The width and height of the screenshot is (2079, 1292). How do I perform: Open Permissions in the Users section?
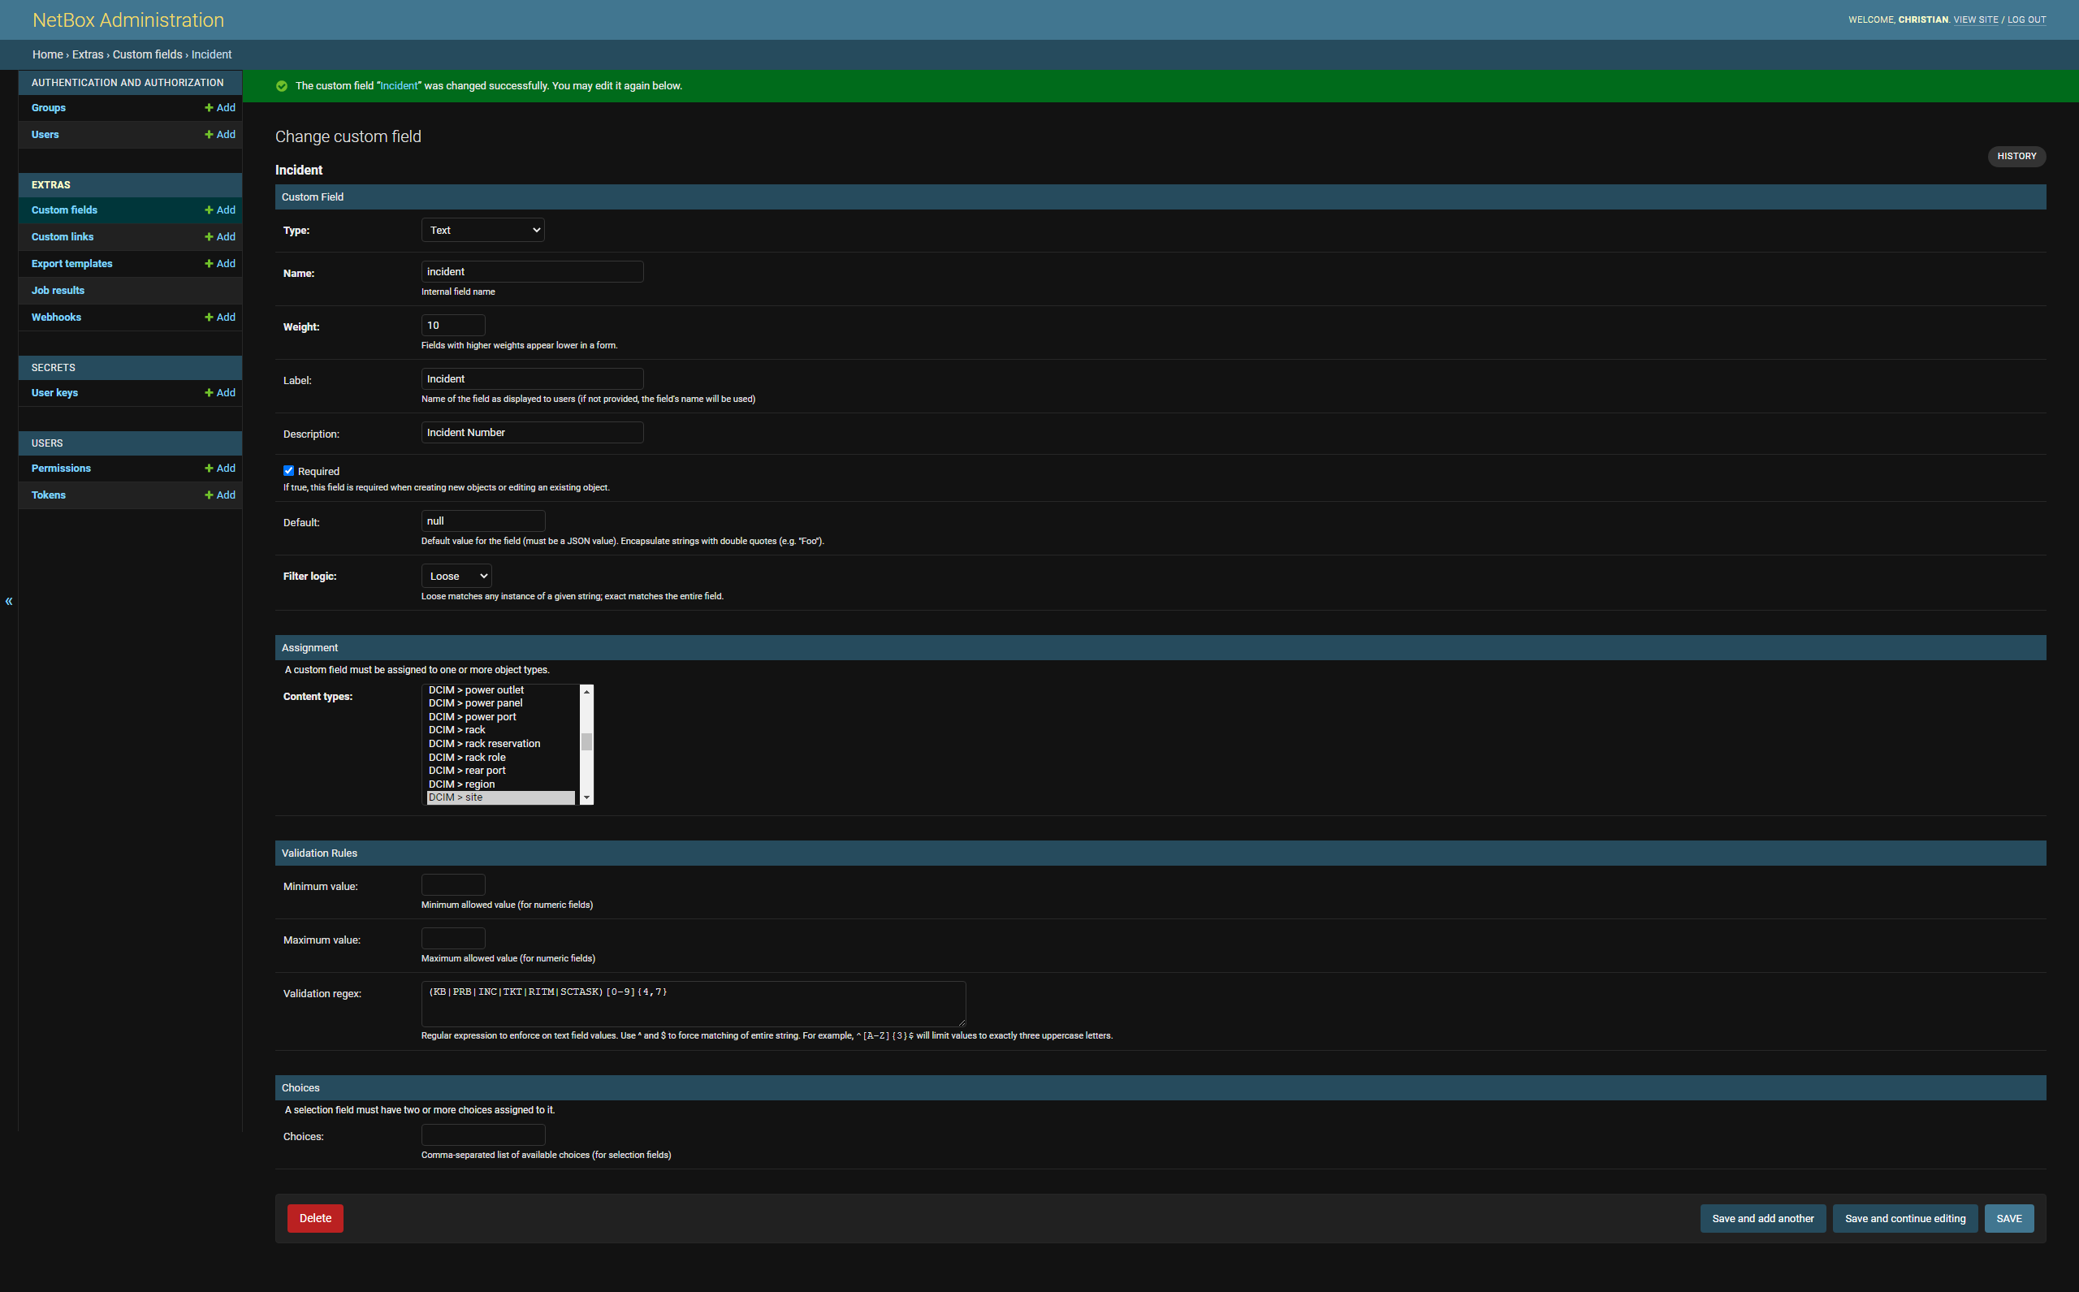coord(61,469)
